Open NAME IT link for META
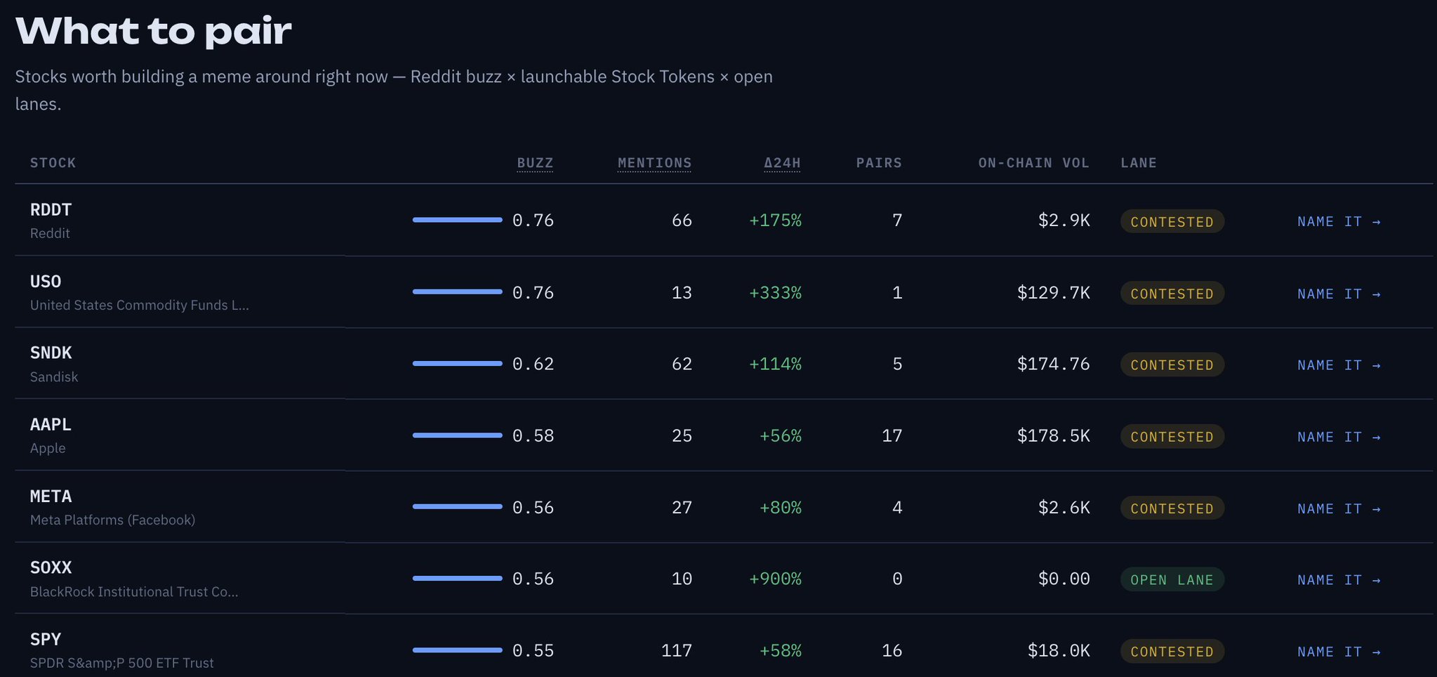The height and width of the screenshot is (677, 1437). point(1339,508)
